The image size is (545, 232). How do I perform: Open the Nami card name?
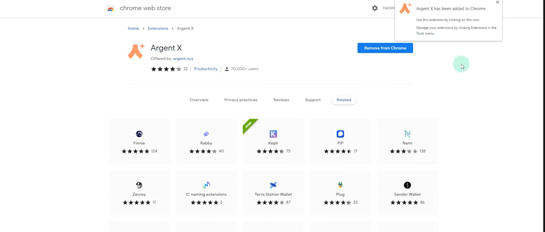click(407, 143)
